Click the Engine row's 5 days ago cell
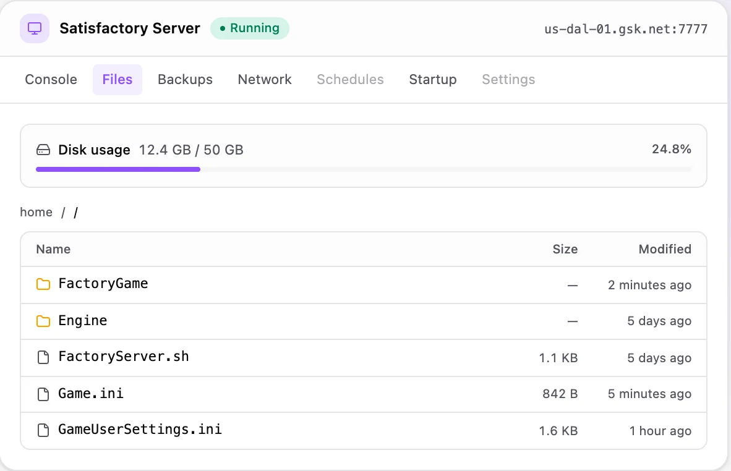The image size is (731, 471). click(659, 321)
